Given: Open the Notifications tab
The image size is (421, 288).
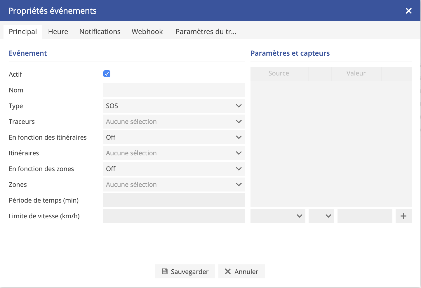Looking at the screenshot, I should [100, 32].
